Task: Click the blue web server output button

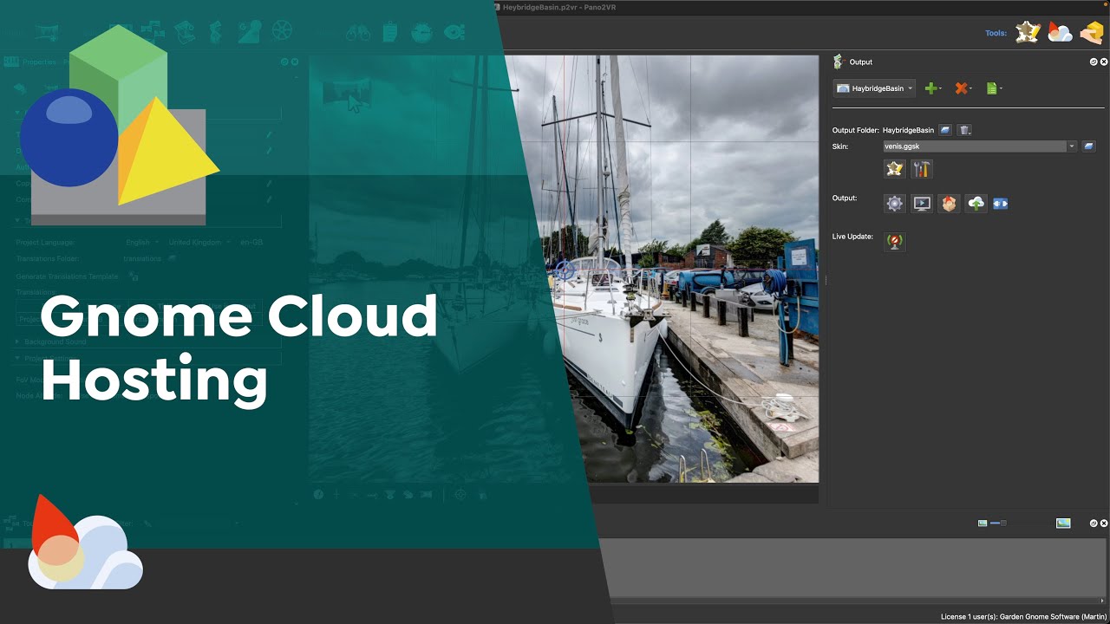Action: pyautogui.click(x=1000, y=204)
